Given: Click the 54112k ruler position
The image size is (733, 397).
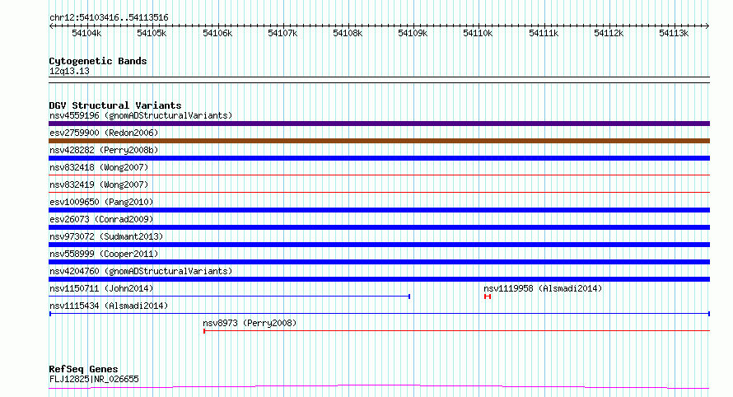Looking at the screenshot, I should pos(609,33).
